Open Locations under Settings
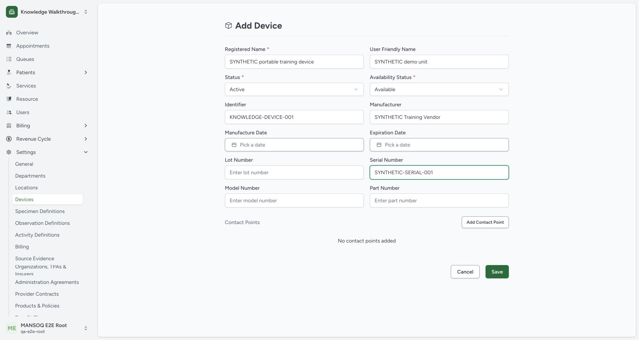Viewport: 639px width, 340px height. coord(26,188)
